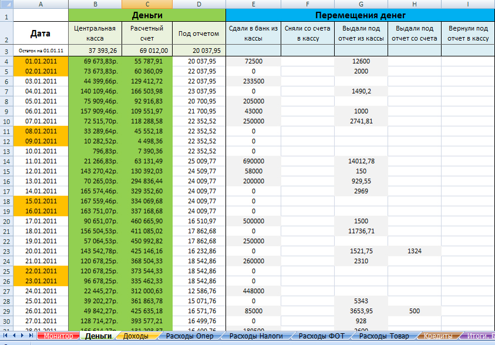495x345 pixels.
Task: Select cell with value 1324
Action: point(415,251)
